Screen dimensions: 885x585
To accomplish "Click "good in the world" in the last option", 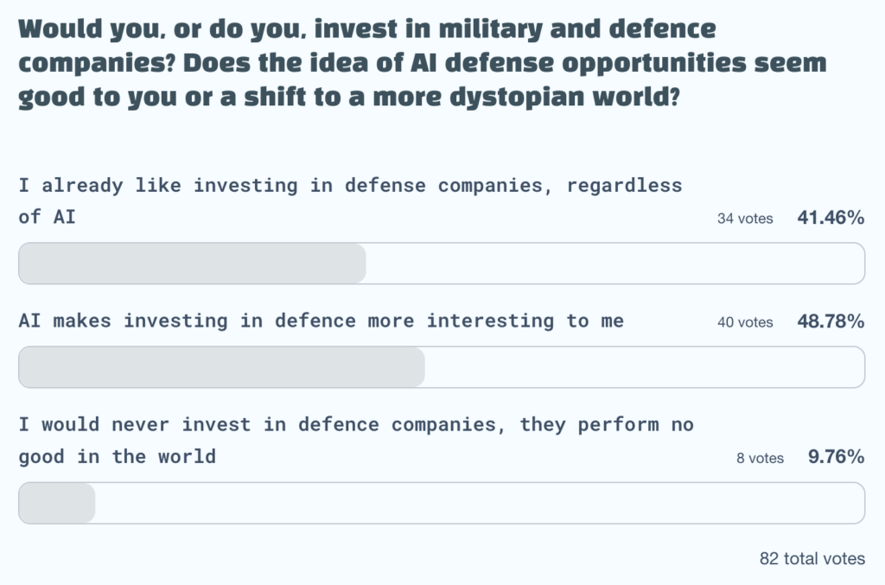I will tap(118, 456).
